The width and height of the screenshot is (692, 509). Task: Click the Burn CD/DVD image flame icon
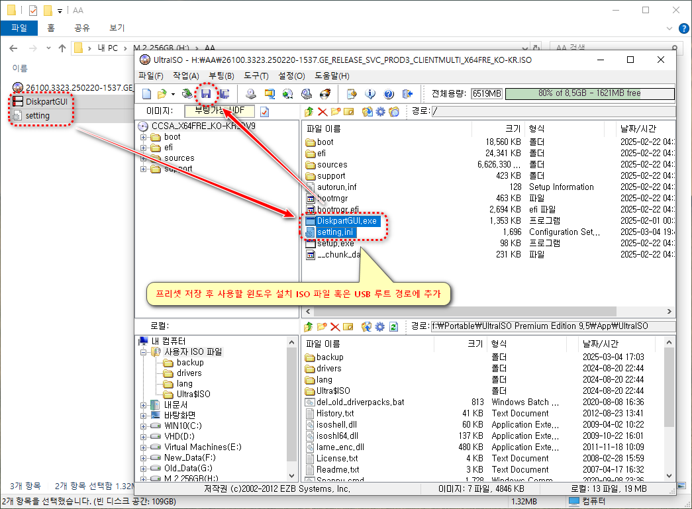tap(325, 93)
